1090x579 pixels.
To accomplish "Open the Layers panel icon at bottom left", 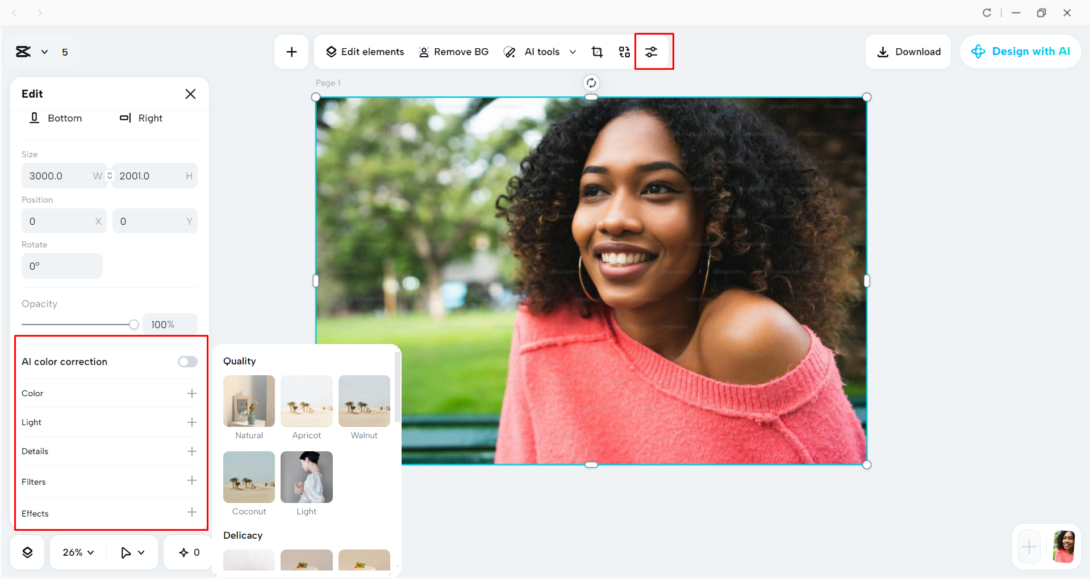I will click(x=27, y=552).
